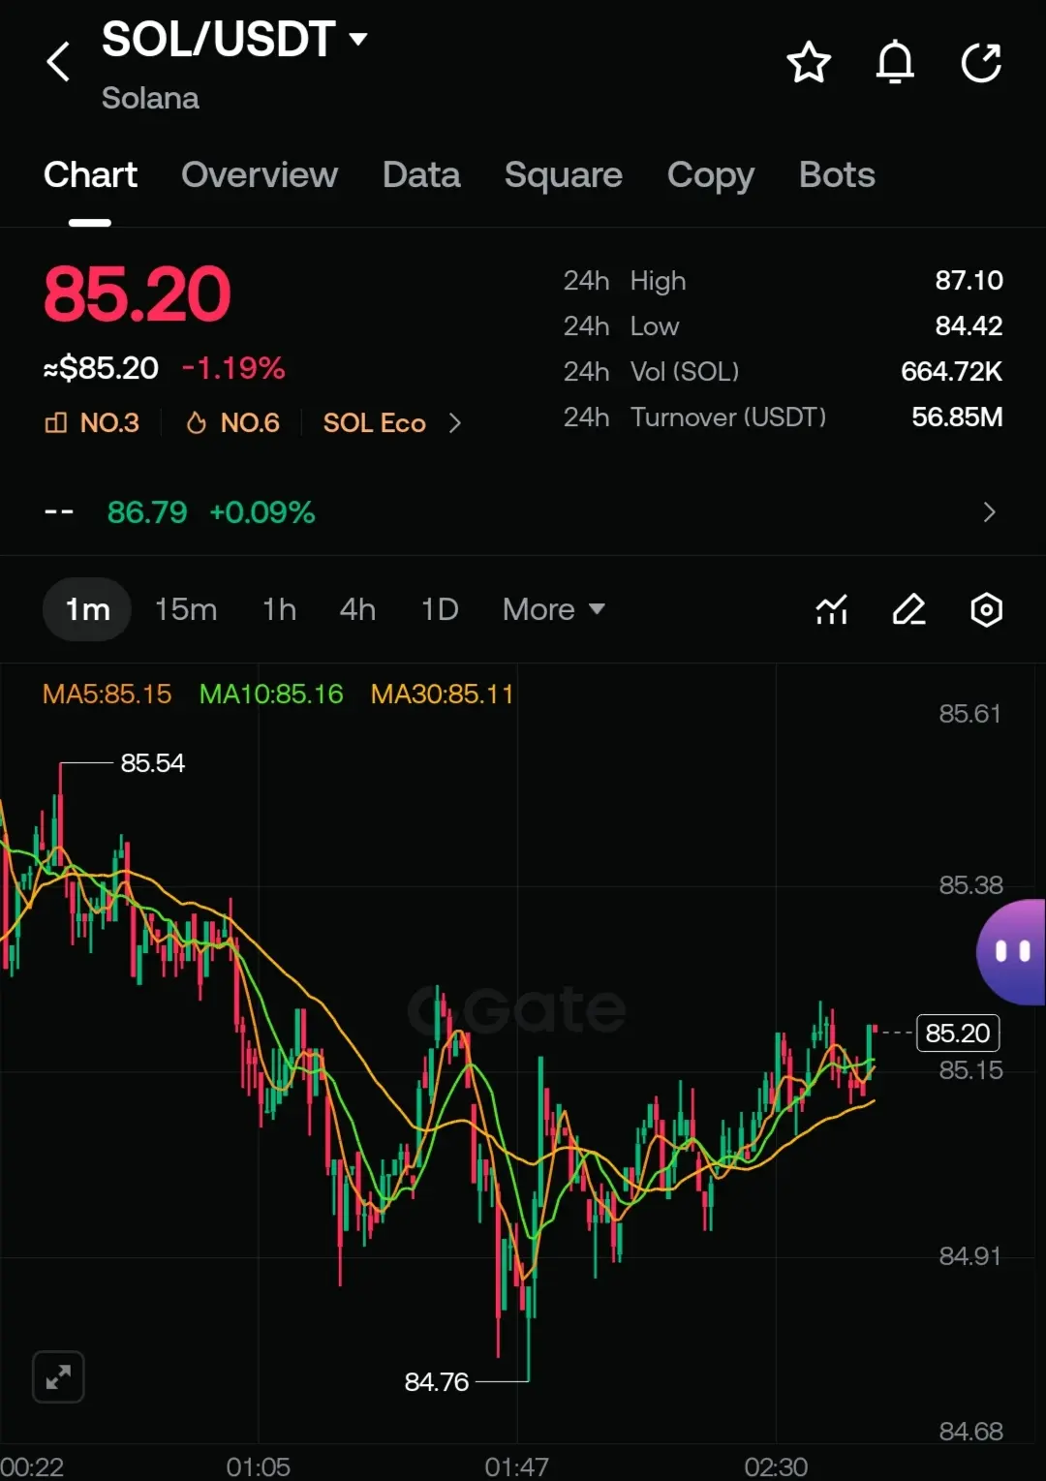The image size is (1046, 1481).
Task: Select the 1m timeframe
Action: [x=87, y=609]
